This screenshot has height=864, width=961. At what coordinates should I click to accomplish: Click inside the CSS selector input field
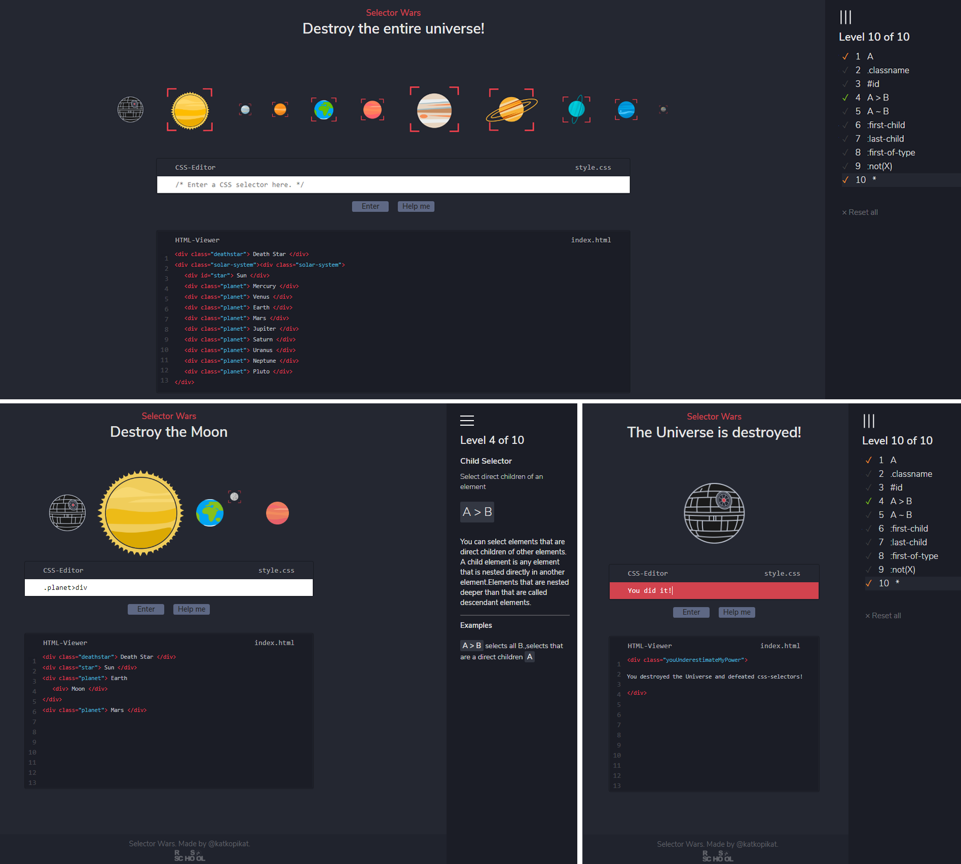coord(393,184)
